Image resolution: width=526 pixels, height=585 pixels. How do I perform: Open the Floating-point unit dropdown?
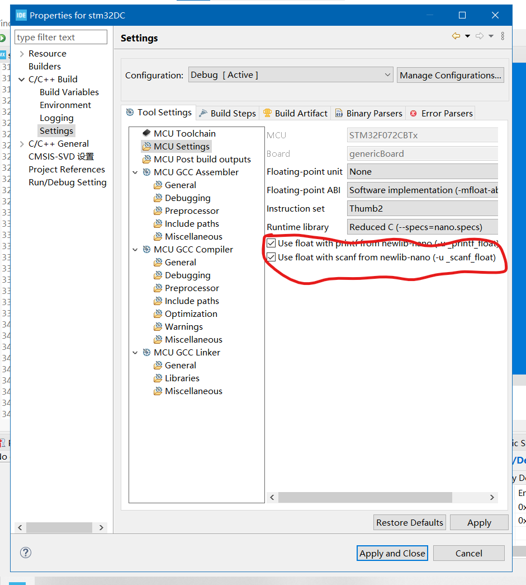click(x=423, y=172)
